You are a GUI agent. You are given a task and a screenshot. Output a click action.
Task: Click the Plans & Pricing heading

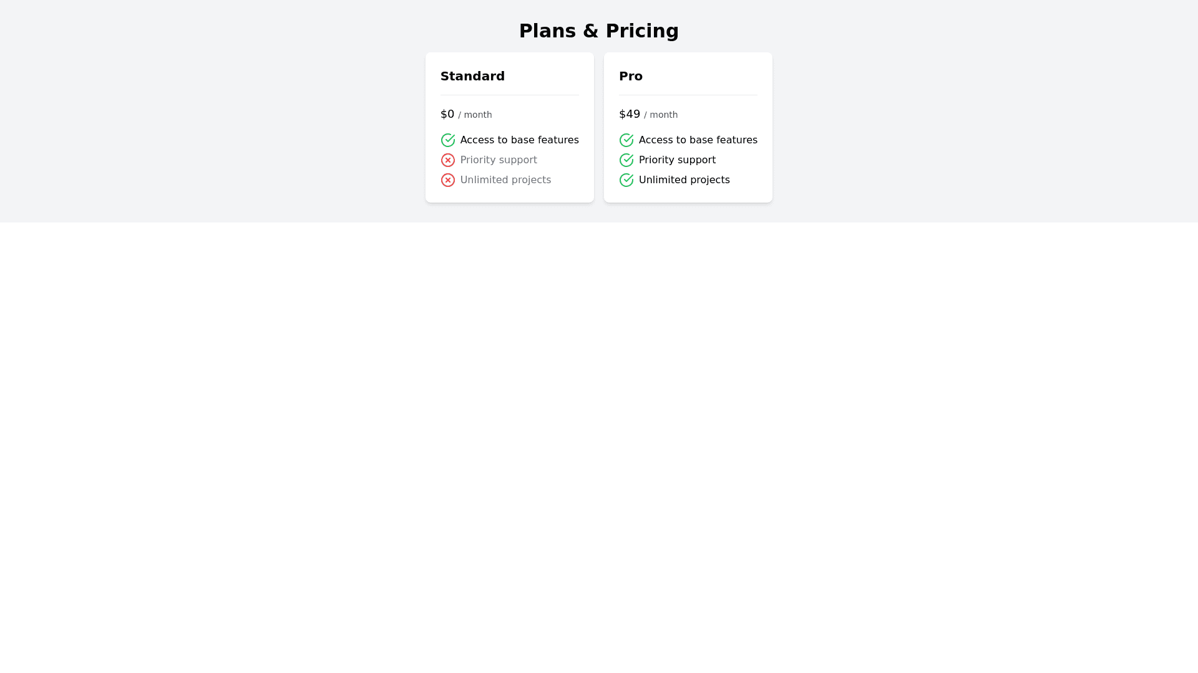(598, 31)
